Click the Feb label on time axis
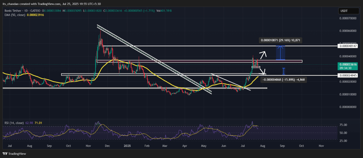 tap(146, 146)
